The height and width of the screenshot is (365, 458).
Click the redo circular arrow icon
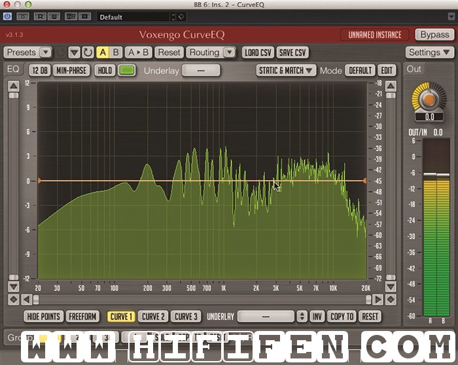point(88,52)
